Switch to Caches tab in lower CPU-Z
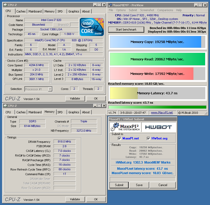Viewport: 210px width, 205px height. coord(21,112)
